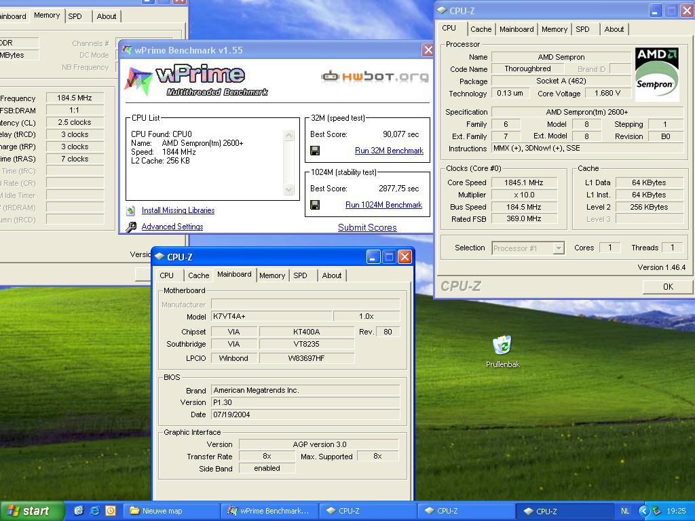Click 1024M Best Score 2877,75 sec text
Image resolution: width=695 pixels, height=521 pixels.
tap(398, 189)
